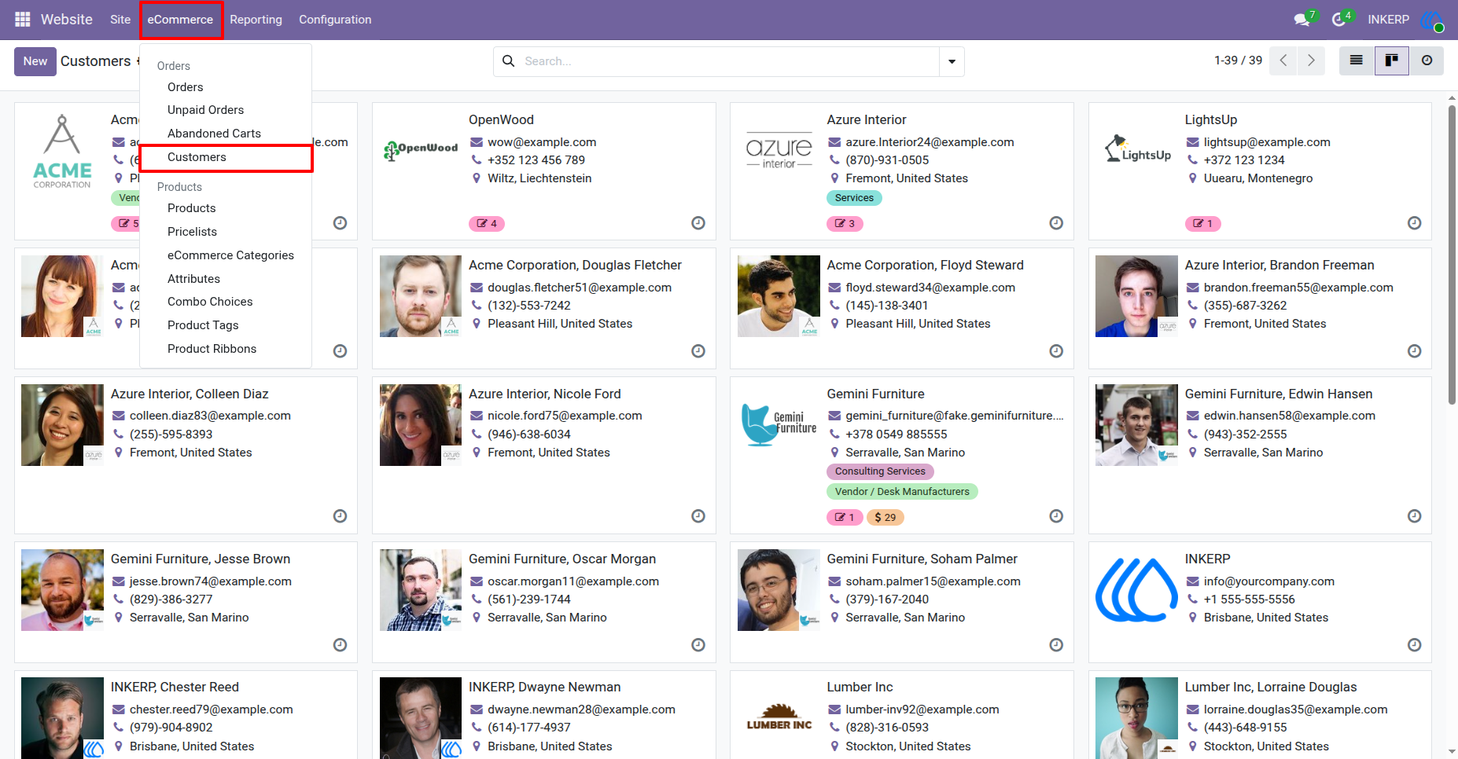The width and height of the screenshot is (1458, 759).
Task: Open the apps grid menu icon
Action: (23, 20)
